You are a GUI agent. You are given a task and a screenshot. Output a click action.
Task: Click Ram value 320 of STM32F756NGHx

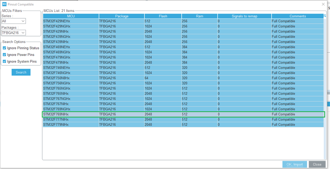point(185,83)
